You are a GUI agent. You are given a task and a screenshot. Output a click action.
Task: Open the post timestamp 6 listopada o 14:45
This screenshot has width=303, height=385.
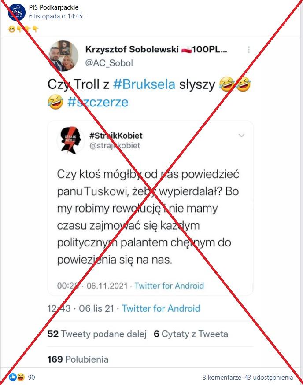[55, 16]
